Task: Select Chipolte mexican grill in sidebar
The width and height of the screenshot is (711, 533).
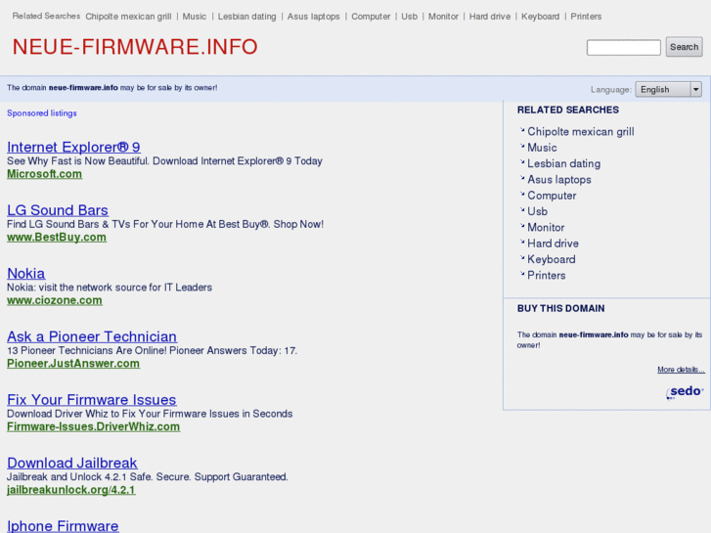Action: pos(581,132)
